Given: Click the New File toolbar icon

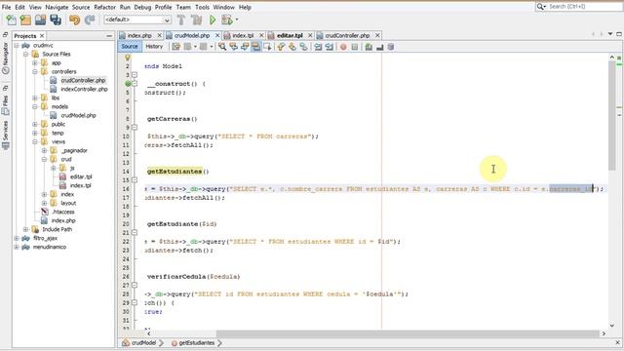Looking at the screenshot, I should [11, 19].
